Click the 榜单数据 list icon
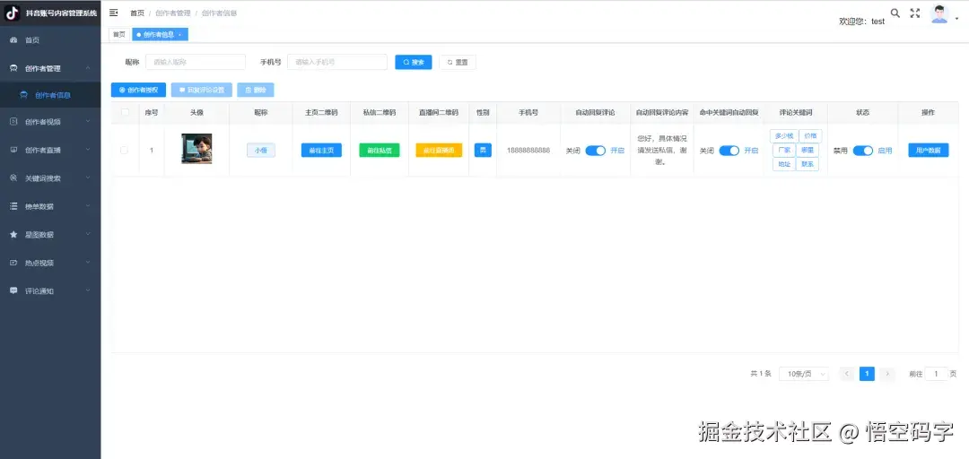Image resolution: width=969 pixels, height=459 pixels. (x=13, y=206)
